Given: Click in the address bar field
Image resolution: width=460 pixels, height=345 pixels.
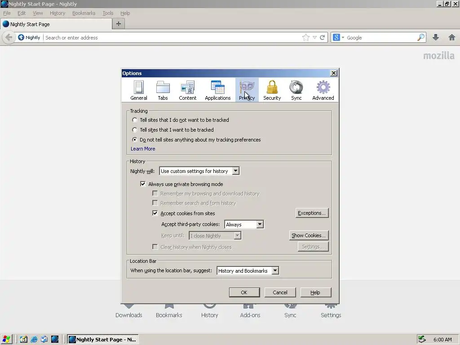Looking at the screenshot, I should 172,38.
